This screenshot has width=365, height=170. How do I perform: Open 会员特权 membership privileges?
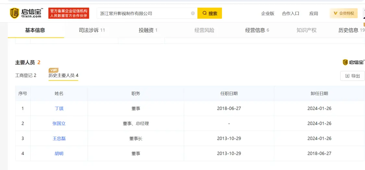pos(344,13)
